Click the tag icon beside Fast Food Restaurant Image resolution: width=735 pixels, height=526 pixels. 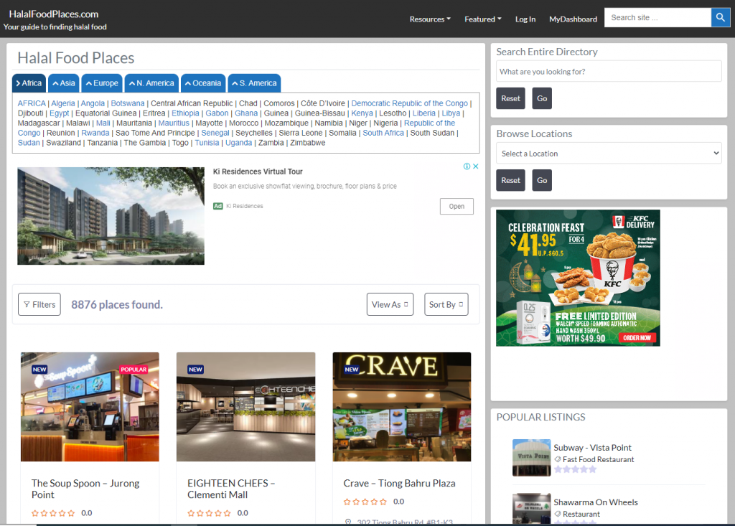click(x=557, y=459)
